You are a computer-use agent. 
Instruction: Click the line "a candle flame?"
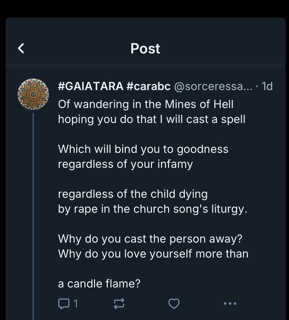point(99,284)
